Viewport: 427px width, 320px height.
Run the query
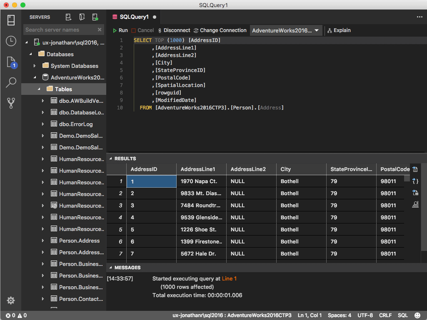point(120,30)
